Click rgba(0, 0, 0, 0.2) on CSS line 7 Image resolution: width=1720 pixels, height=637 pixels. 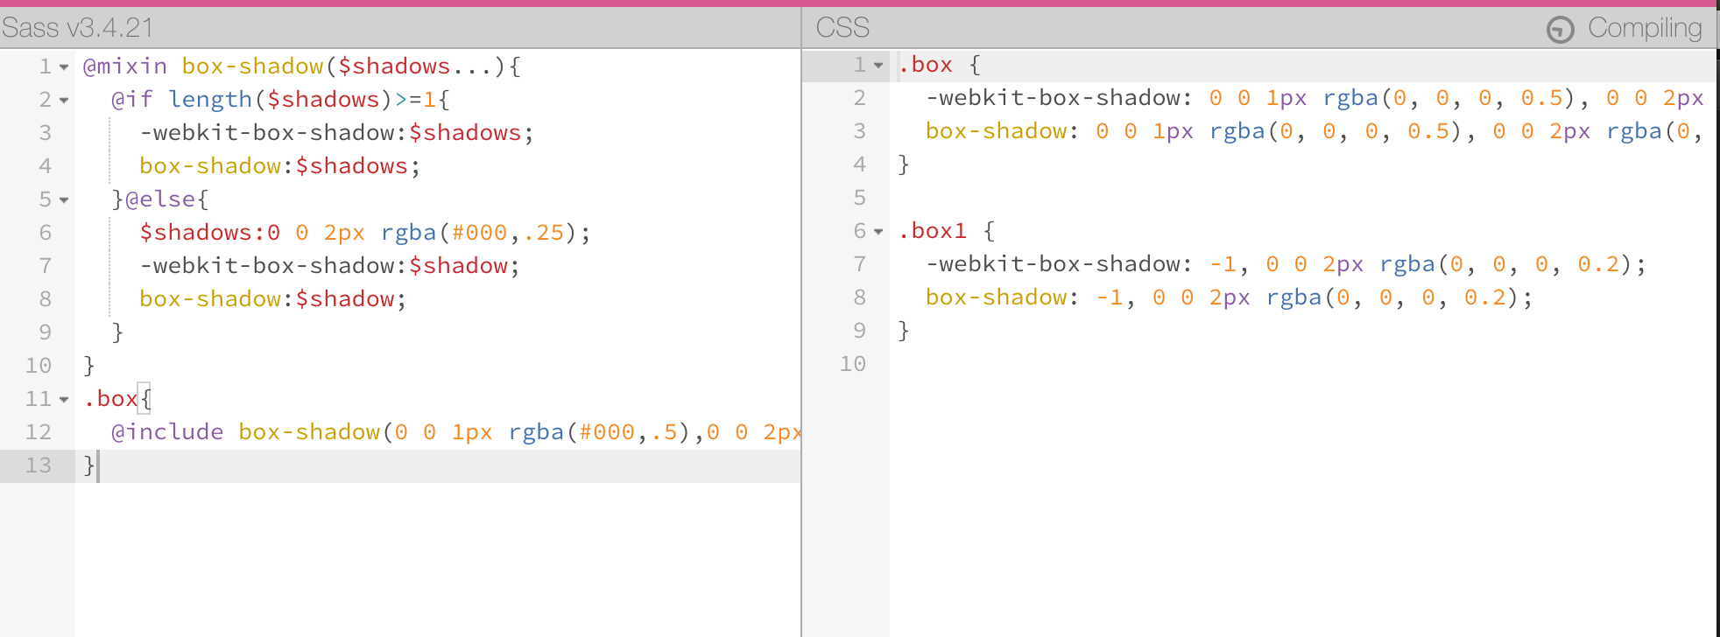[1505, 264]
